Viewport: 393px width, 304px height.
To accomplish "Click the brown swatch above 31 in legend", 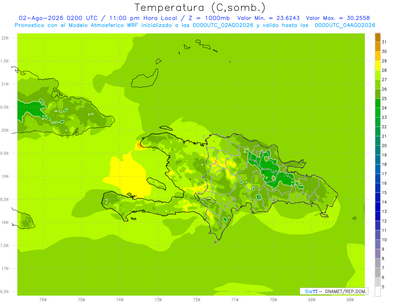I will [378, 37].
